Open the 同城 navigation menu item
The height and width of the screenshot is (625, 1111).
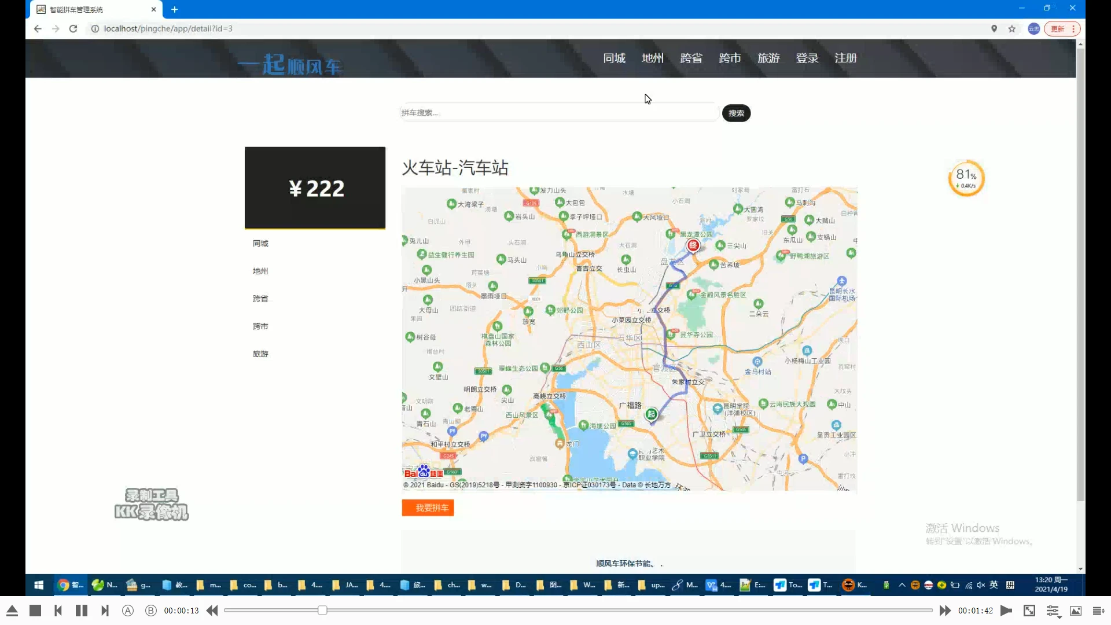tap(614, 58)
